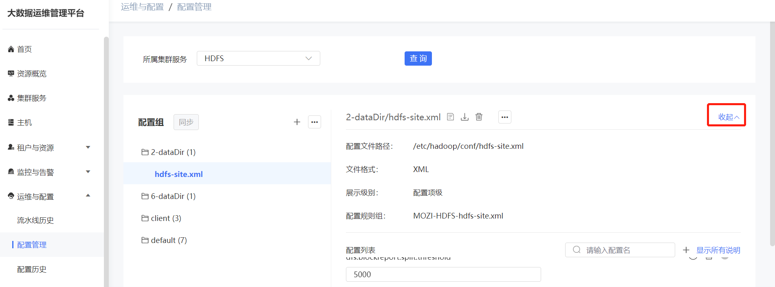This screenshot has width=775, height=287.
Task: Go to 流水线历史 page
Action: pos(35,220)
